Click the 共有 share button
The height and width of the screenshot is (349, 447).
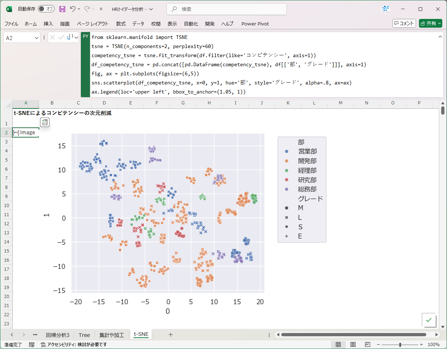[x=431, y=23]
